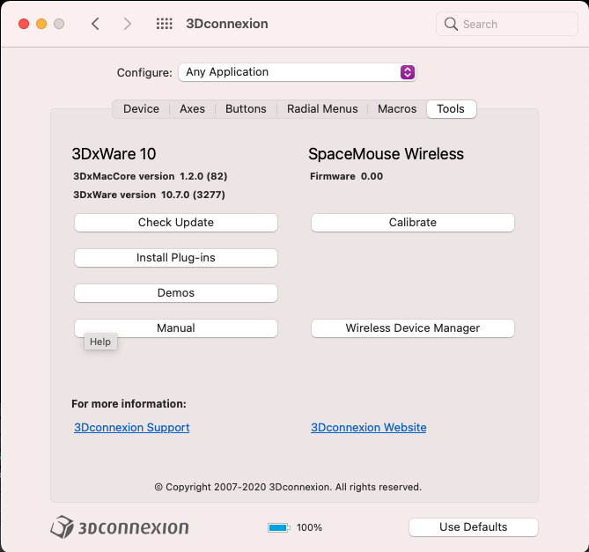This screenshot has width=589, height=552.
Task: Open Wireless Device Manager
Action: pyautogui.click(x=412, y=328)
